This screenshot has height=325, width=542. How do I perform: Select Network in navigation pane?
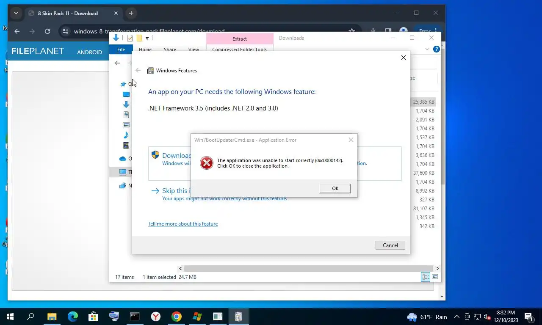pyautogui.click(x=123, y=186)
